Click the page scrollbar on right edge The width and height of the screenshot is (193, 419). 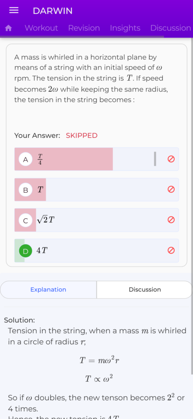click(192, 206)
